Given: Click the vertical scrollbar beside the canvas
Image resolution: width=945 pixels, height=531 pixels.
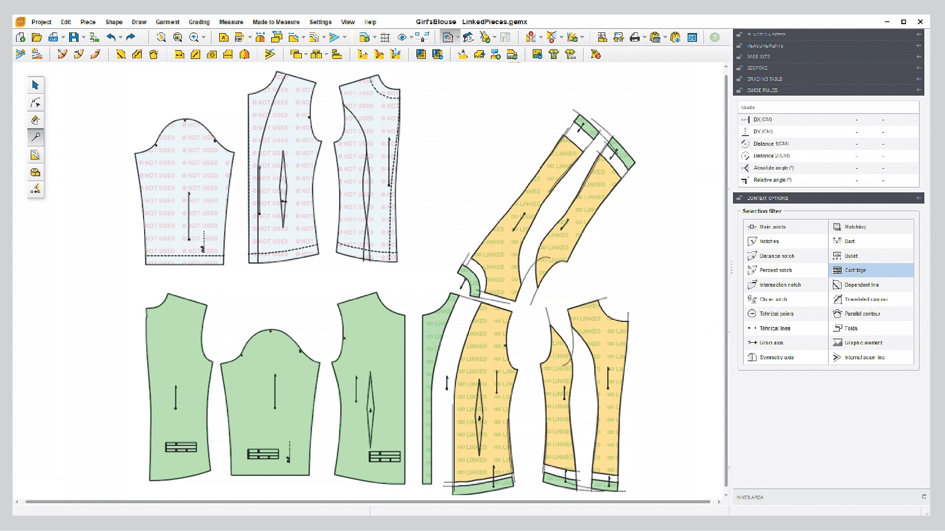Looking at the screenshot, I should (x=726, y=280).
